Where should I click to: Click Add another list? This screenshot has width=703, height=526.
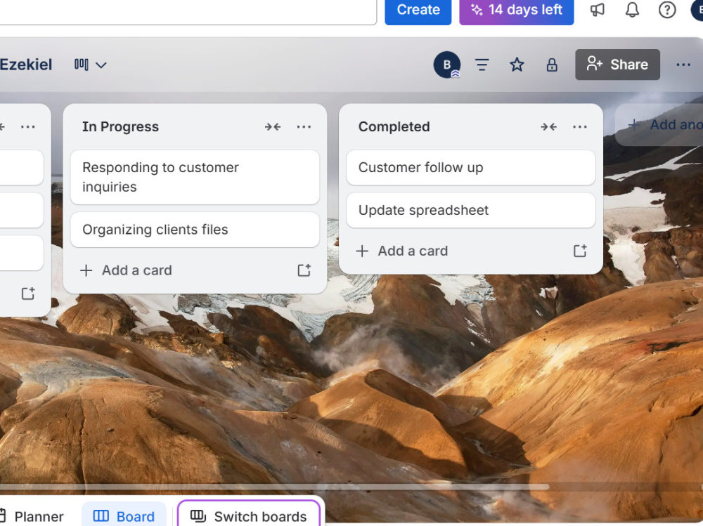coord(659,124)
